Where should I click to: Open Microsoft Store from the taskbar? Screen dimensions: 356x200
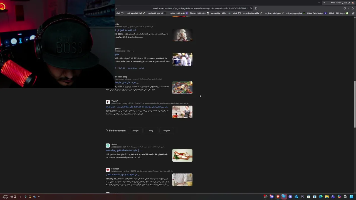[x=308, y=197]
